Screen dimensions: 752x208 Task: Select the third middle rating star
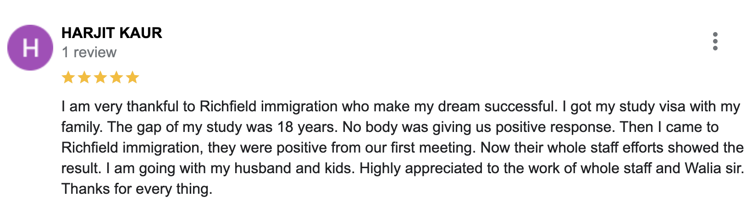[x=100, y=77]
